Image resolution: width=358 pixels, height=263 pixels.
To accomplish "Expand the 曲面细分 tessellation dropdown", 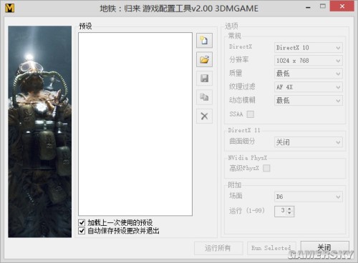I will click(x=309, y=142).
